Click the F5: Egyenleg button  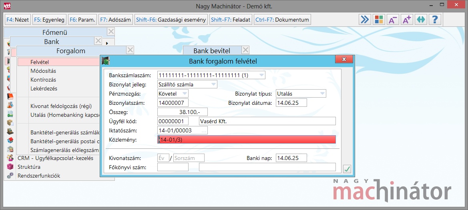pos(49,20)
